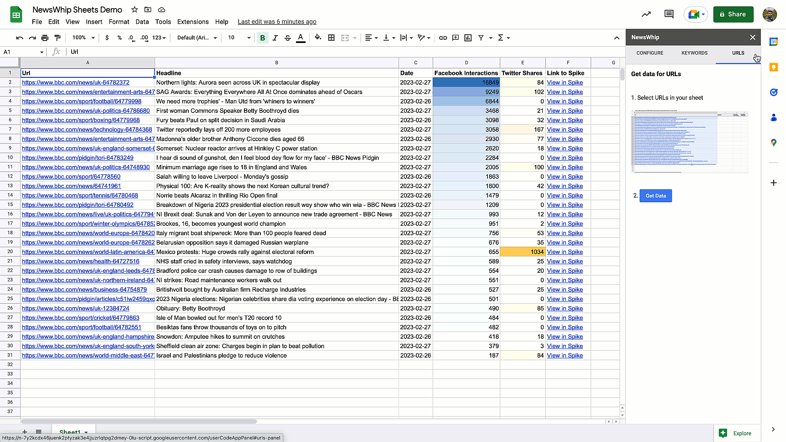Viewport: 786px width, 442px height.
Task: Open the fill color picker
Action: (318, 38)
